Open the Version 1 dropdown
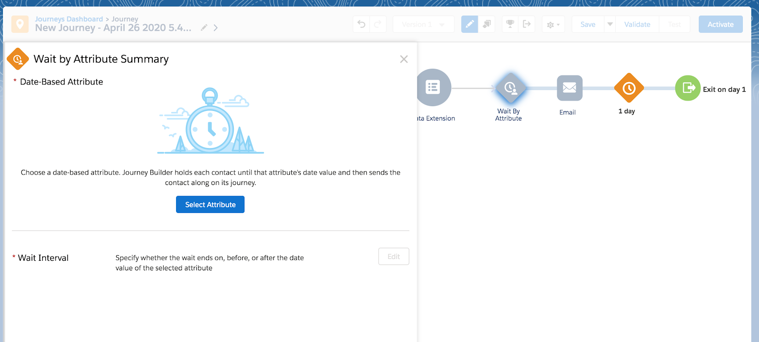 [x=423, y=24]
